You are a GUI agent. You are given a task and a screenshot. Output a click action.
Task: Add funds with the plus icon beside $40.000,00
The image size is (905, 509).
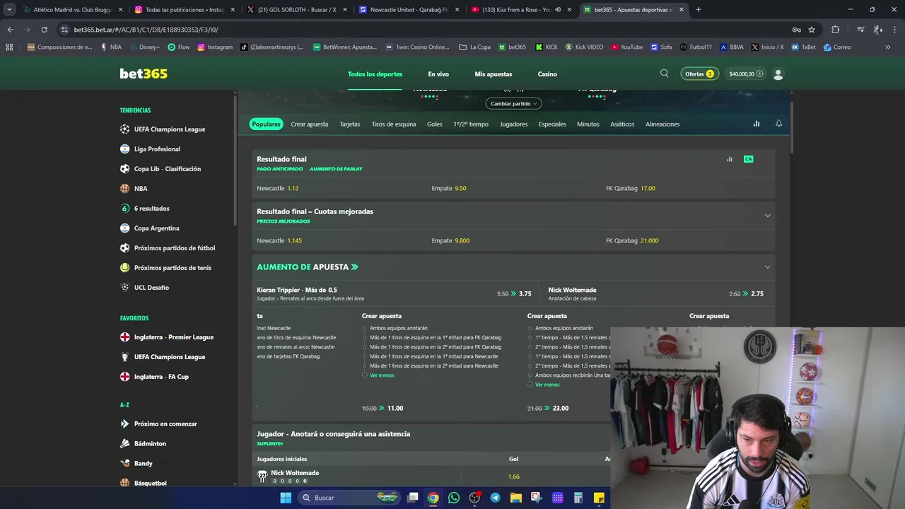coord(760,74)
